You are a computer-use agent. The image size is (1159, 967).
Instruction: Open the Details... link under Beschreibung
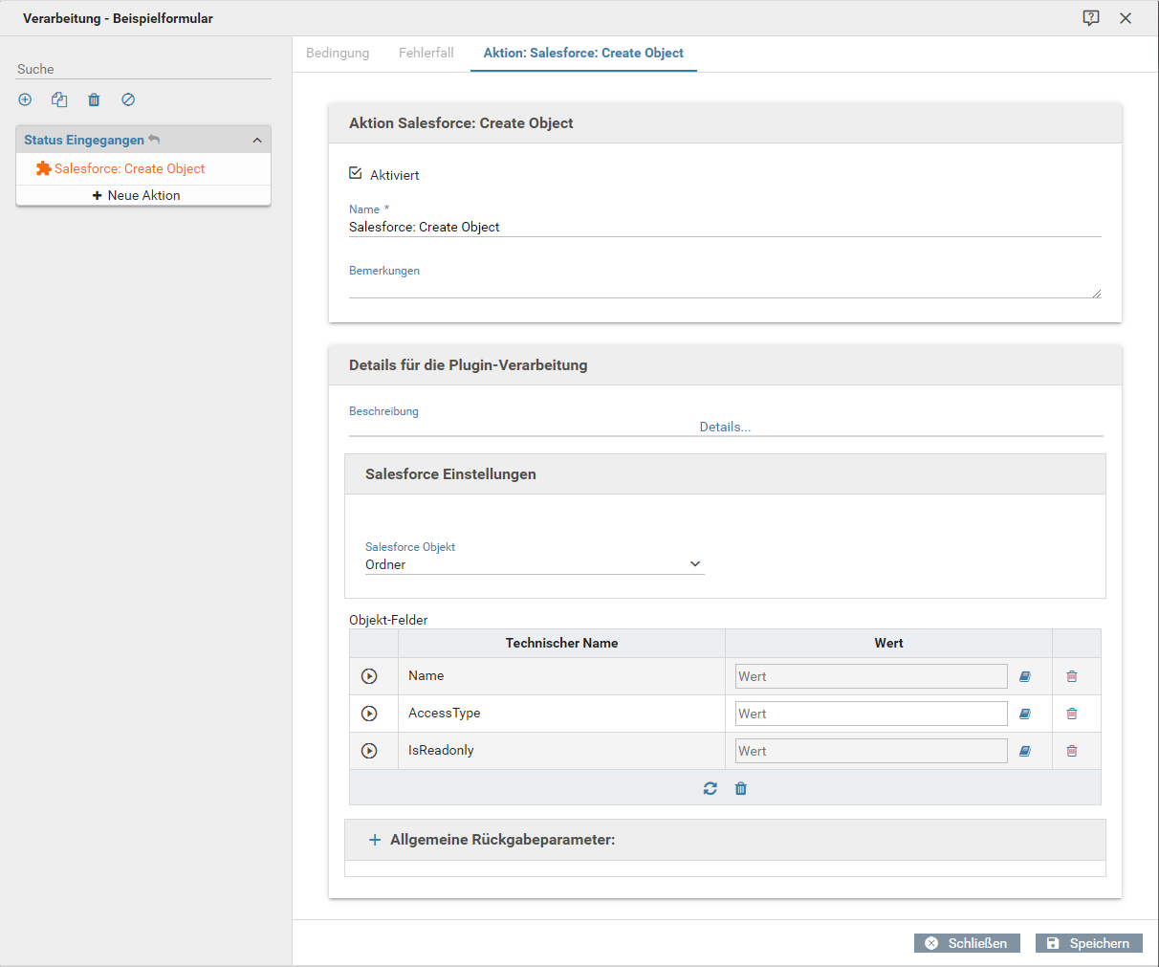[x=725, y=427]
